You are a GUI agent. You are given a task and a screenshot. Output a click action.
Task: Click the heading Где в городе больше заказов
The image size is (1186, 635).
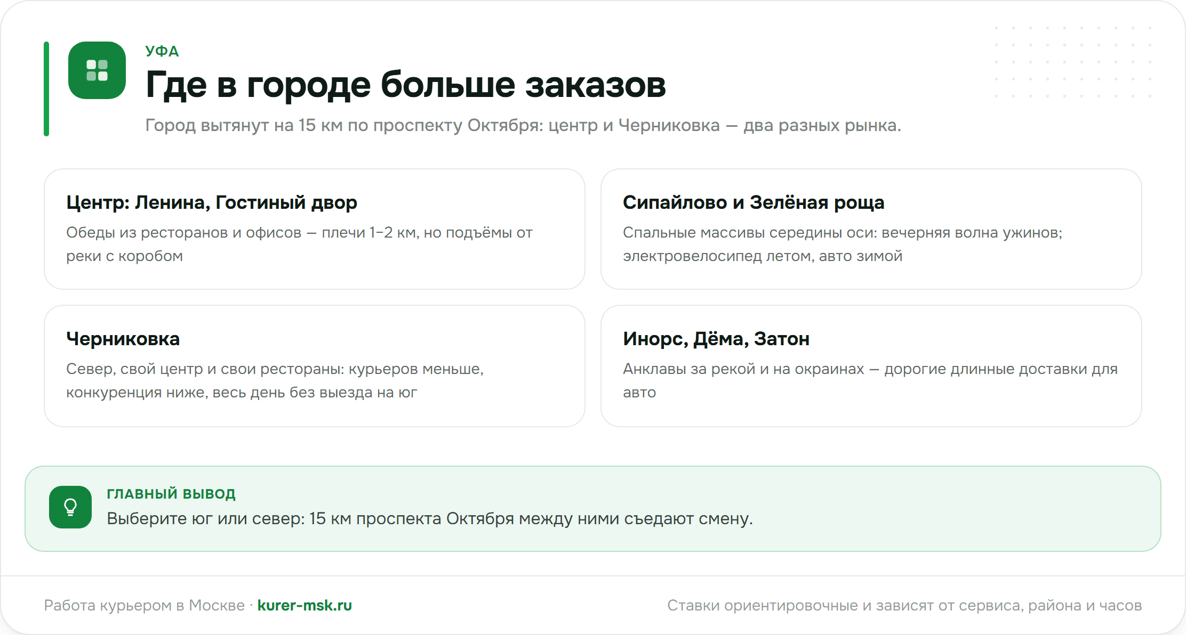tap(406, 85)
